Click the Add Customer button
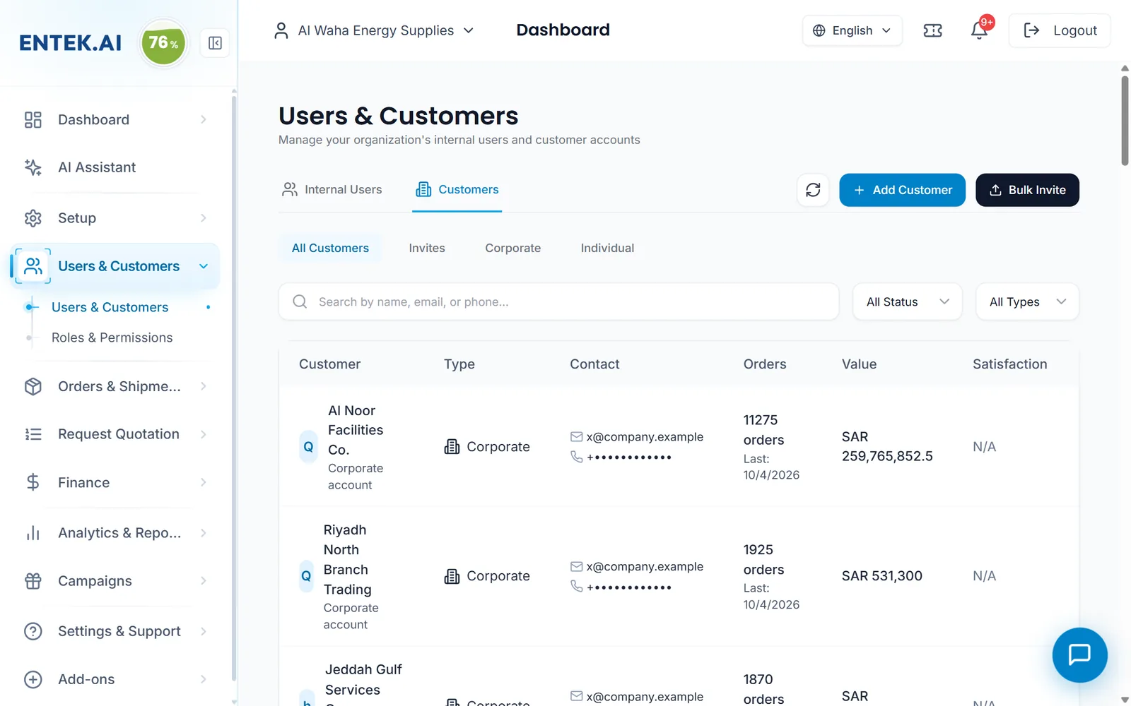This screenshot has height=706, width=1131. click(x=902, y=190)
